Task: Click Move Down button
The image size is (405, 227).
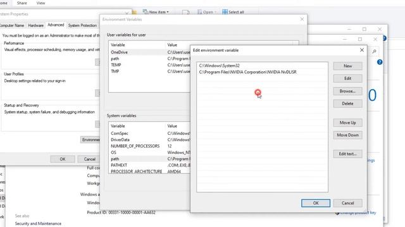Action: (347, 135)
